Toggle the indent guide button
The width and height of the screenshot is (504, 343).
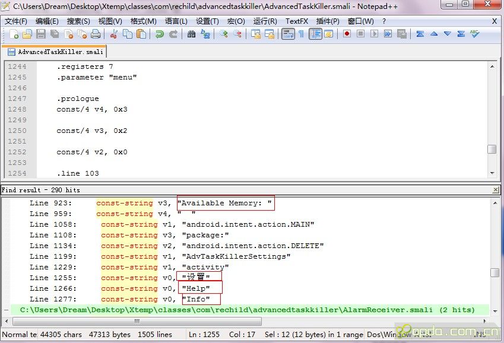315,34
